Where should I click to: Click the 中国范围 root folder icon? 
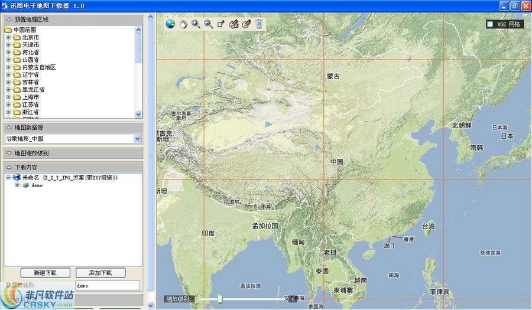[x=8, y=30]
